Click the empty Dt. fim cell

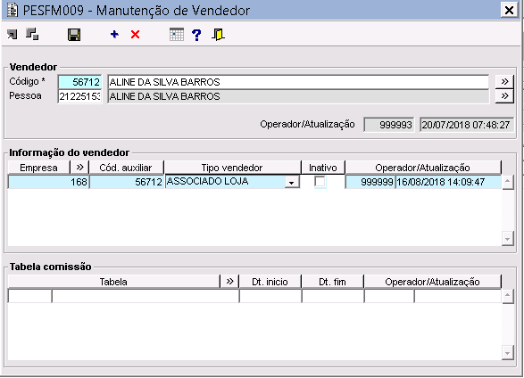click(333, 296)
